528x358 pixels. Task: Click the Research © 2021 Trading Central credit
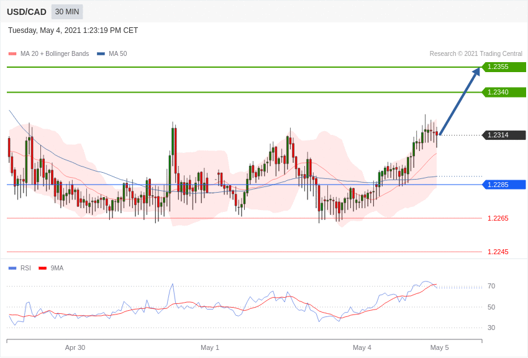click(476, 54)
